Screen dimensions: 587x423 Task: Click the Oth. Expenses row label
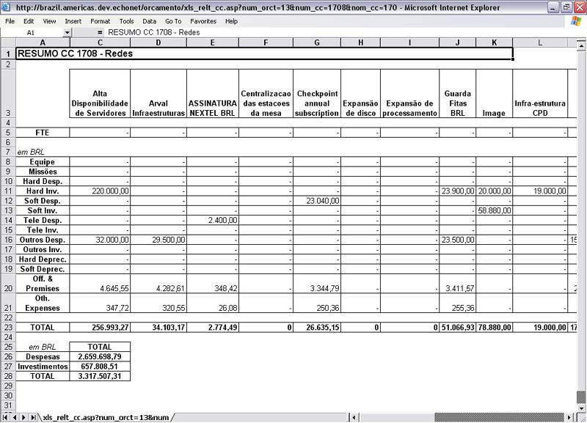pos(43,304)
